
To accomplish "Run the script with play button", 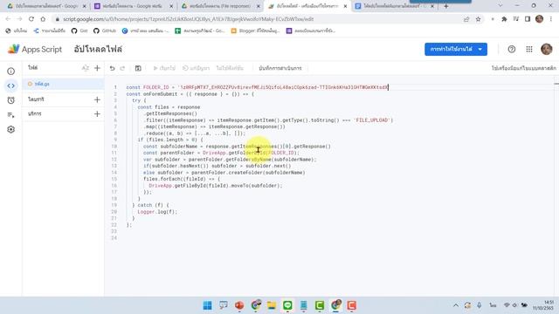I will 164,68.
